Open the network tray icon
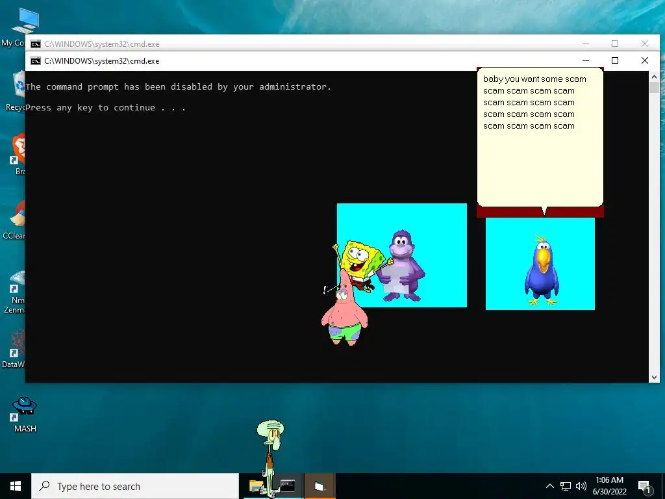The height and width of the screenshot is (499, 665). pos(566,486)
